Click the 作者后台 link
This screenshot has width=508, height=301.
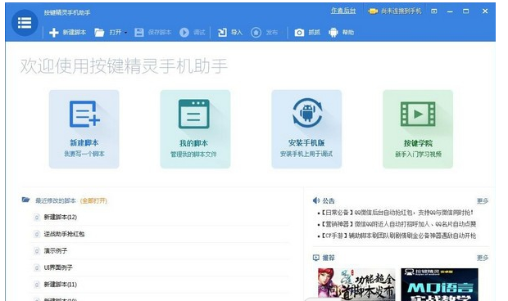(343, 11)
